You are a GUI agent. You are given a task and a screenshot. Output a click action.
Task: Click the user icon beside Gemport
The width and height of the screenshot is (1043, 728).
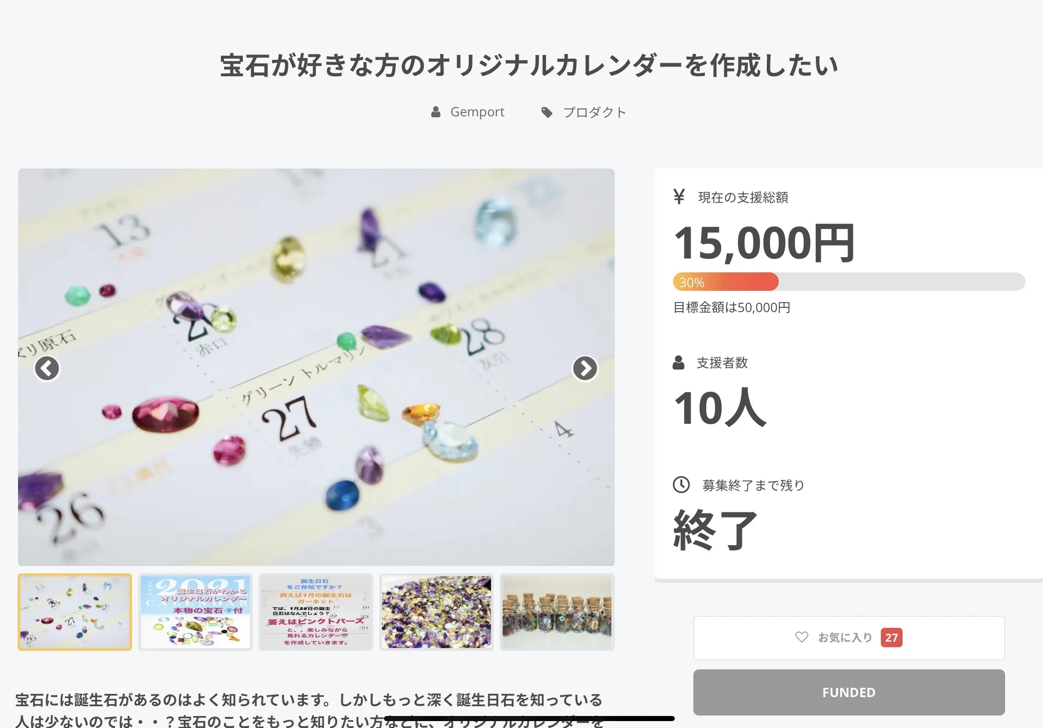pos(436,112)
